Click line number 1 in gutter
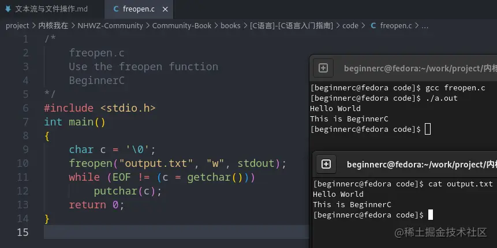The height and width of the screenshot is (248, 497). click(x=25, y=39)
